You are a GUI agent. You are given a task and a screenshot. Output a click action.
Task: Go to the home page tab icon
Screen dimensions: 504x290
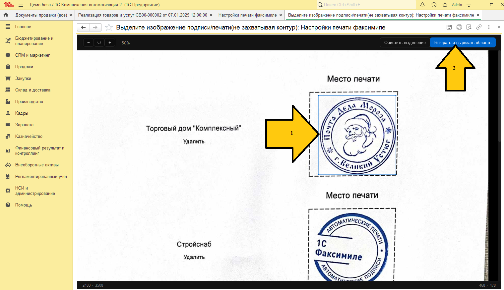[x=6, y=15]
